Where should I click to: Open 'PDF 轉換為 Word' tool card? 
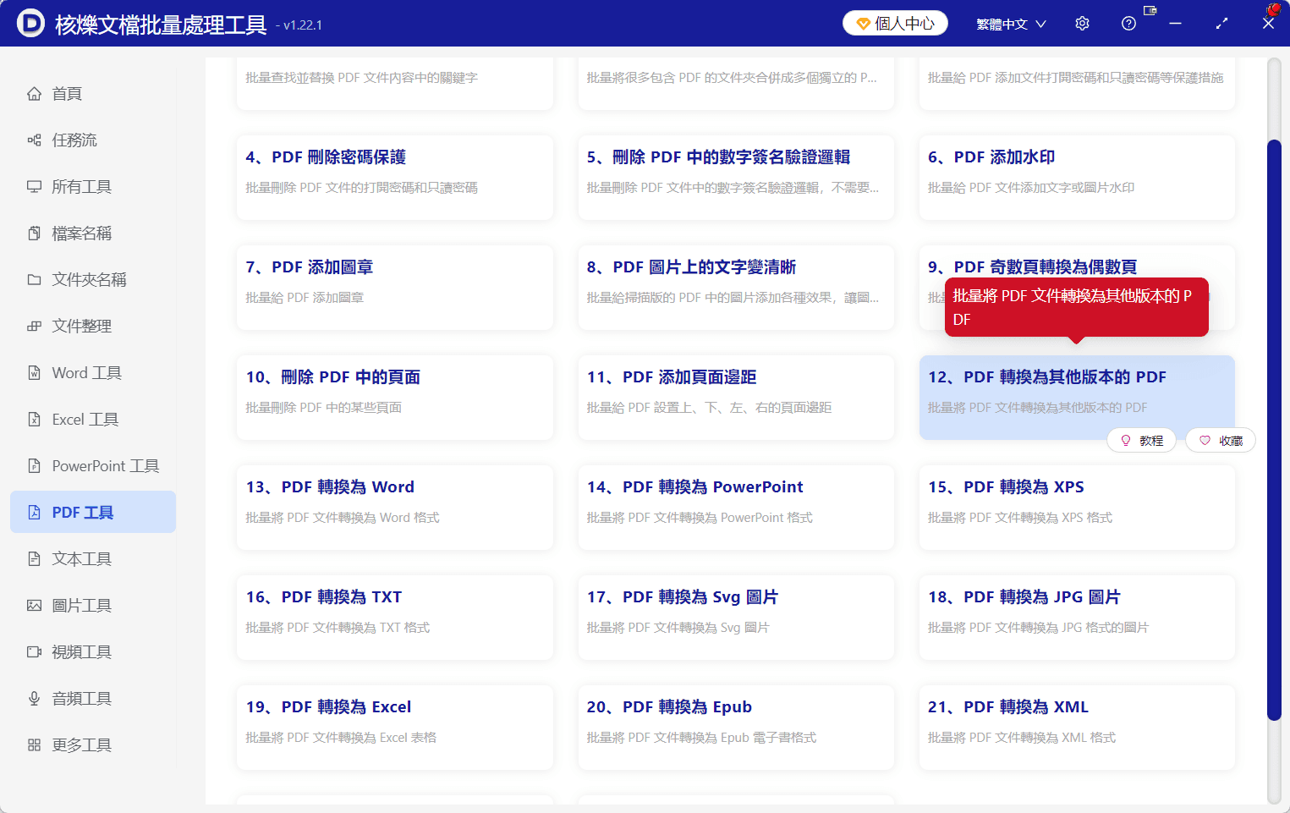click(x=395, y=508)
